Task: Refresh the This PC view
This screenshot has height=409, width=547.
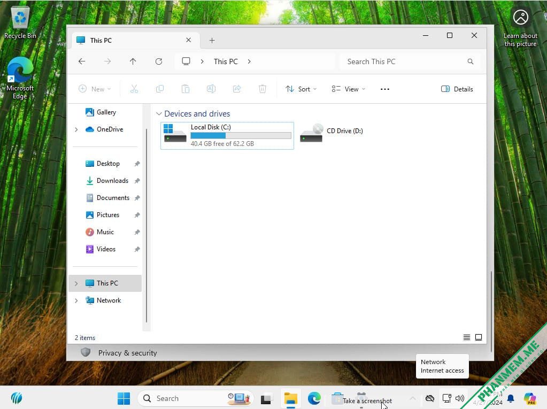Action: [159, 61]
